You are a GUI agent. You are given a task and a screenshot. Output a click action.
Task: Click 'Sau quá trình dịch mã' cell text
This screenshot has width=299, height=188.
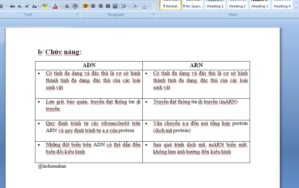point(200,148)
